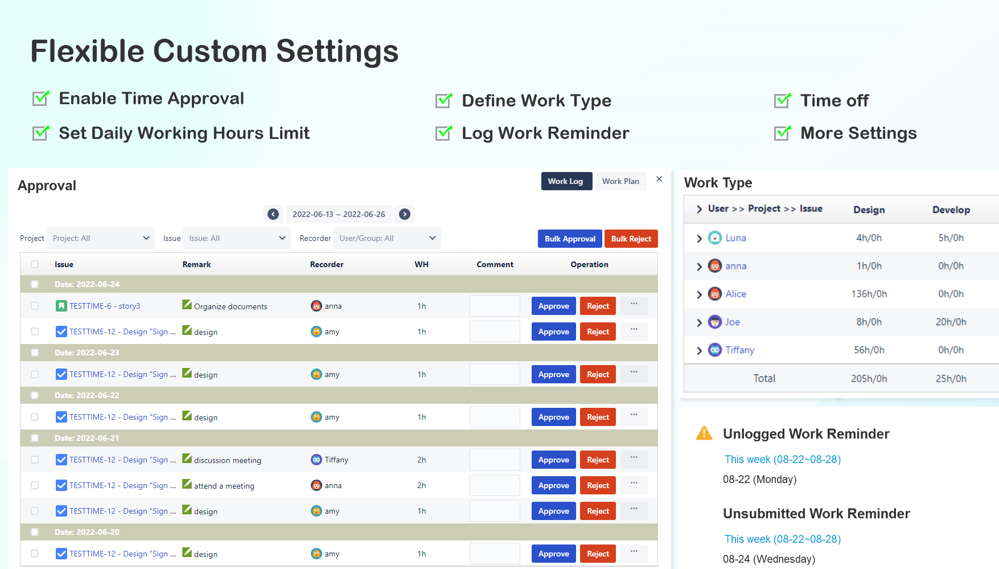Open more options for anna's Organize documents row
The height and width of the screenshot is (569, 999).
(634, 304)
